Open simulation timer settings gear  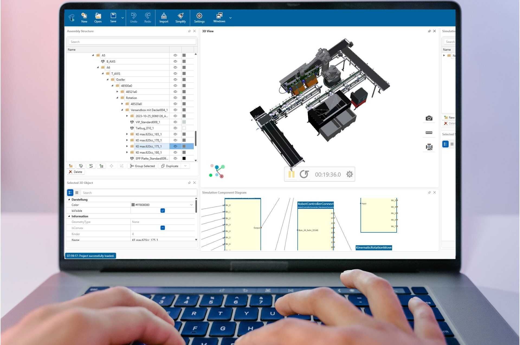tap(350, 174)
